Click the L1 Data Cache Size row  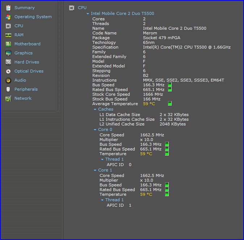coord(144,115)
